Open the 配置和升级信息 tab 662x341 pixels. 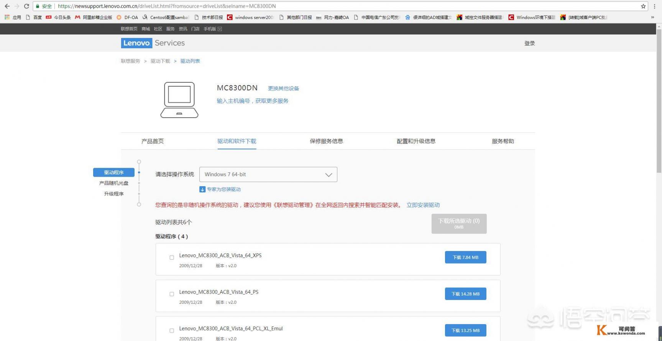pyautogui.click(x=416, y=141)
